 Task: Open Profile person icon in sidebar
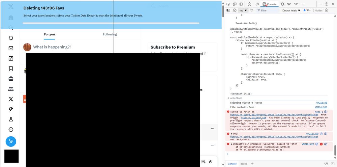click(x=11, y=119)
